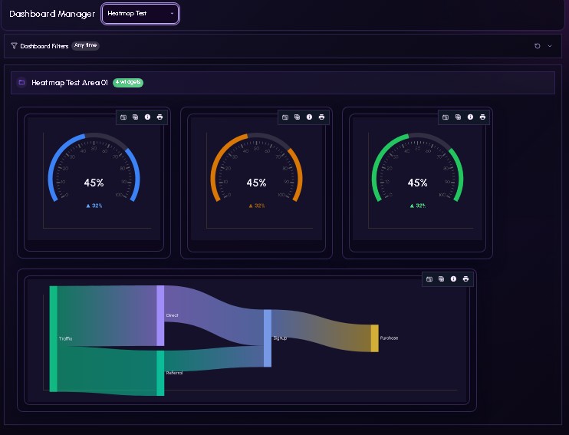Show info for the blue gauge widget

147,117
